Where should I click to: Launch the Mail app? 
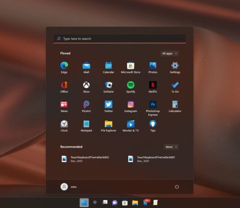click(86, 68)
